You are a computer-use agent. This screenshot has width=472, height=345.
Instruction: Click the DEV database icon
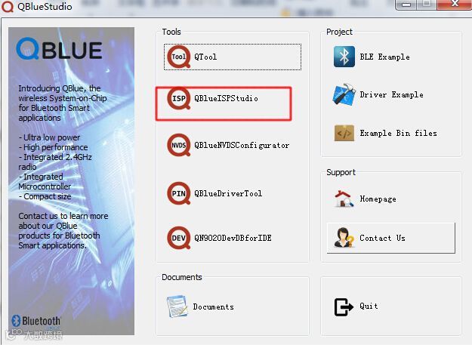coord(179,238)
